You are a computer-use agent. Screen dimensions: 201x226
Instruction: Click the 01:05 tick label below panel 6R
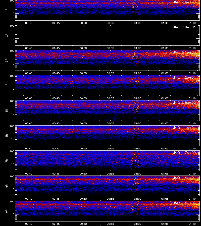coord(165,149)
